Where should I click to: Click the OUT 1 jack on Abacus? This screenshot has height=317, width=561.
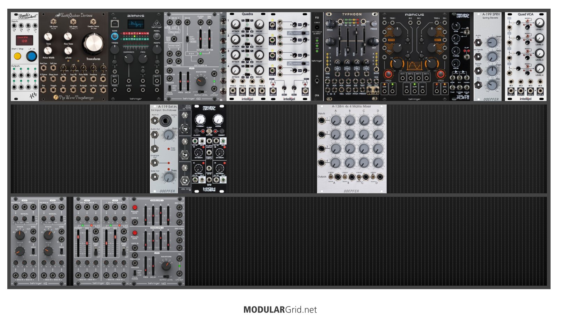click(x=402, y=78)
